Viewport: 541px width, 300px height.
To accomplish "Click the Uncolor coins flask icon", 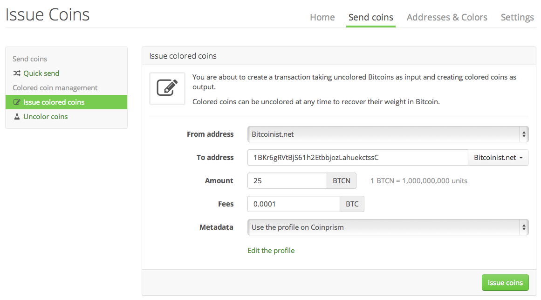I will [x=17, y=117].
